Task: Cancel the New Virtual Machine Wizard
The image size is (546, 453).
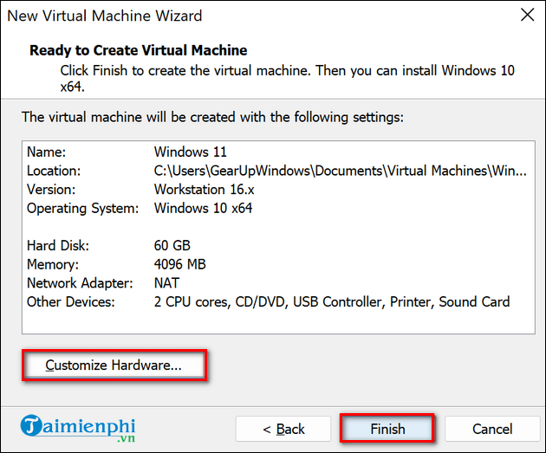Action: pyautogui.click(x=492, y=429)
